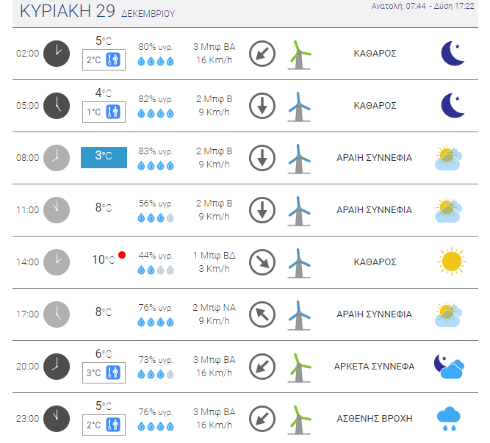The height and width of the screenshot is (443, 490).
Task: Click the ΑΡΚΕΤΑ ΣΥΝΝΕΦΑ forecast label
Action: coord(374,366)
